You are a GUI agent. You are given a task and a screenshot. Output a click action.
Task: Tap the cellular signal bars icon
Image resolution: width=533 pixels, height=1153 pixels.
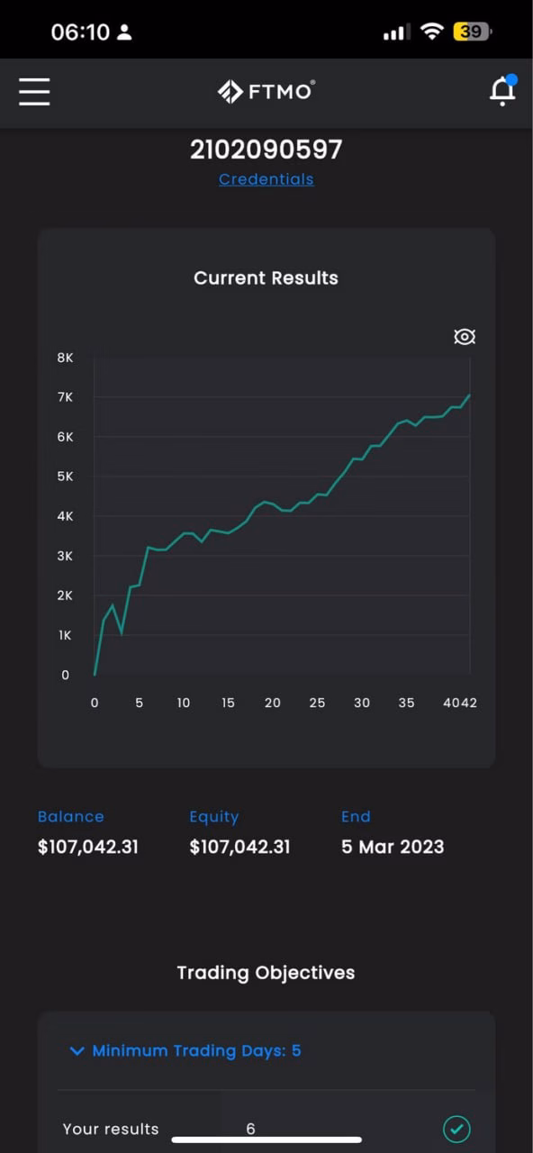point(396,32)
